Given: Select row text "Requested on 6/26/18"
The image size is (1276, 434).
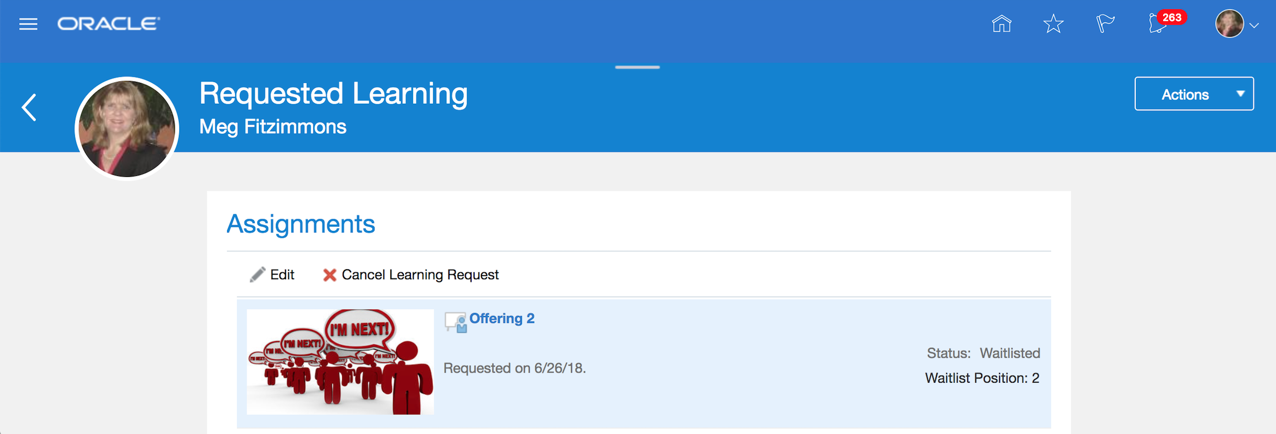Looking at the screenshot, I should click(x=514, y=368).
